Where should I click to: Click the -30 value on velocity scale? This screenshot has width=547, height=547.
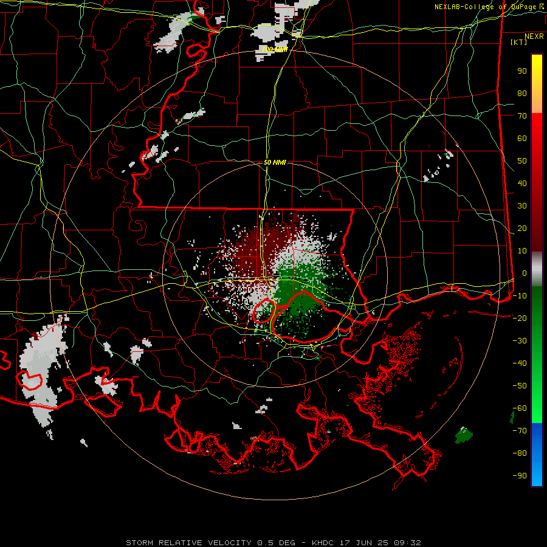520,341
